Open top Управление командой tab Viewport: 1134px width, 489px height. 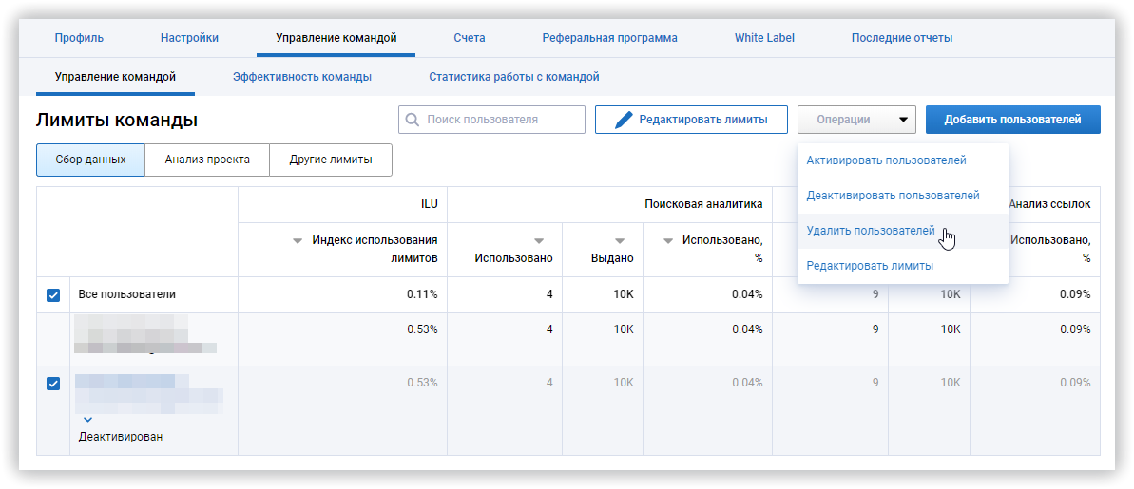coord(336,38)
